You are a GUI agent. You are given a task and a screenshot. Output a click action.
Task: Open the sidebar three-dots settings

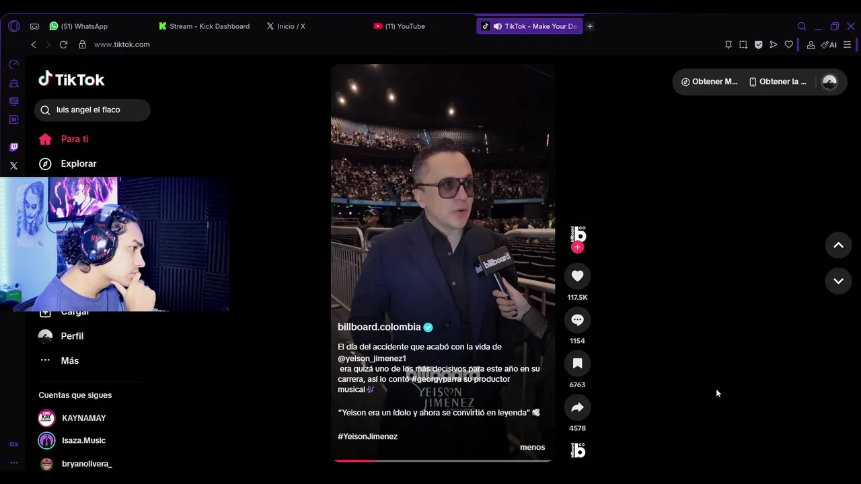click(x=13, y=462)
